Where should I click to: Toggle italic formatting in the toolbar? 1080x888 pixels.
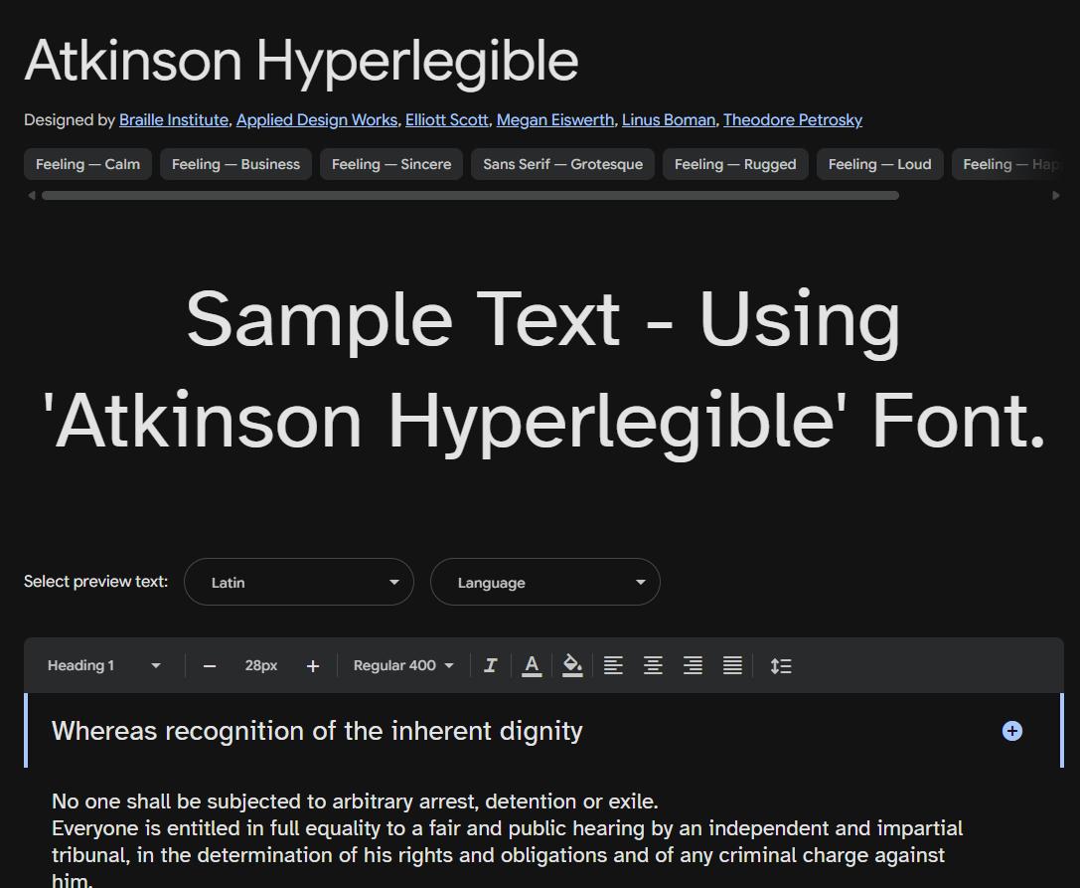[x=491, y=665]
